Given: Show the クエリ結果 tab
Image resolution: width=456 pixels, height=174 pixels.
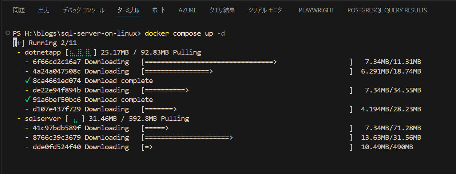Looking at the screenshot, I should coord(222,10).
